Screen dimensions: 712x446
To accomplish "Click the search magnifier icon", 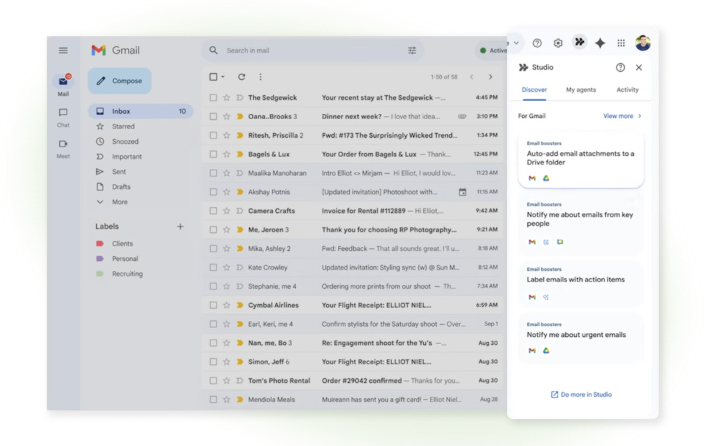I will 213,51.
